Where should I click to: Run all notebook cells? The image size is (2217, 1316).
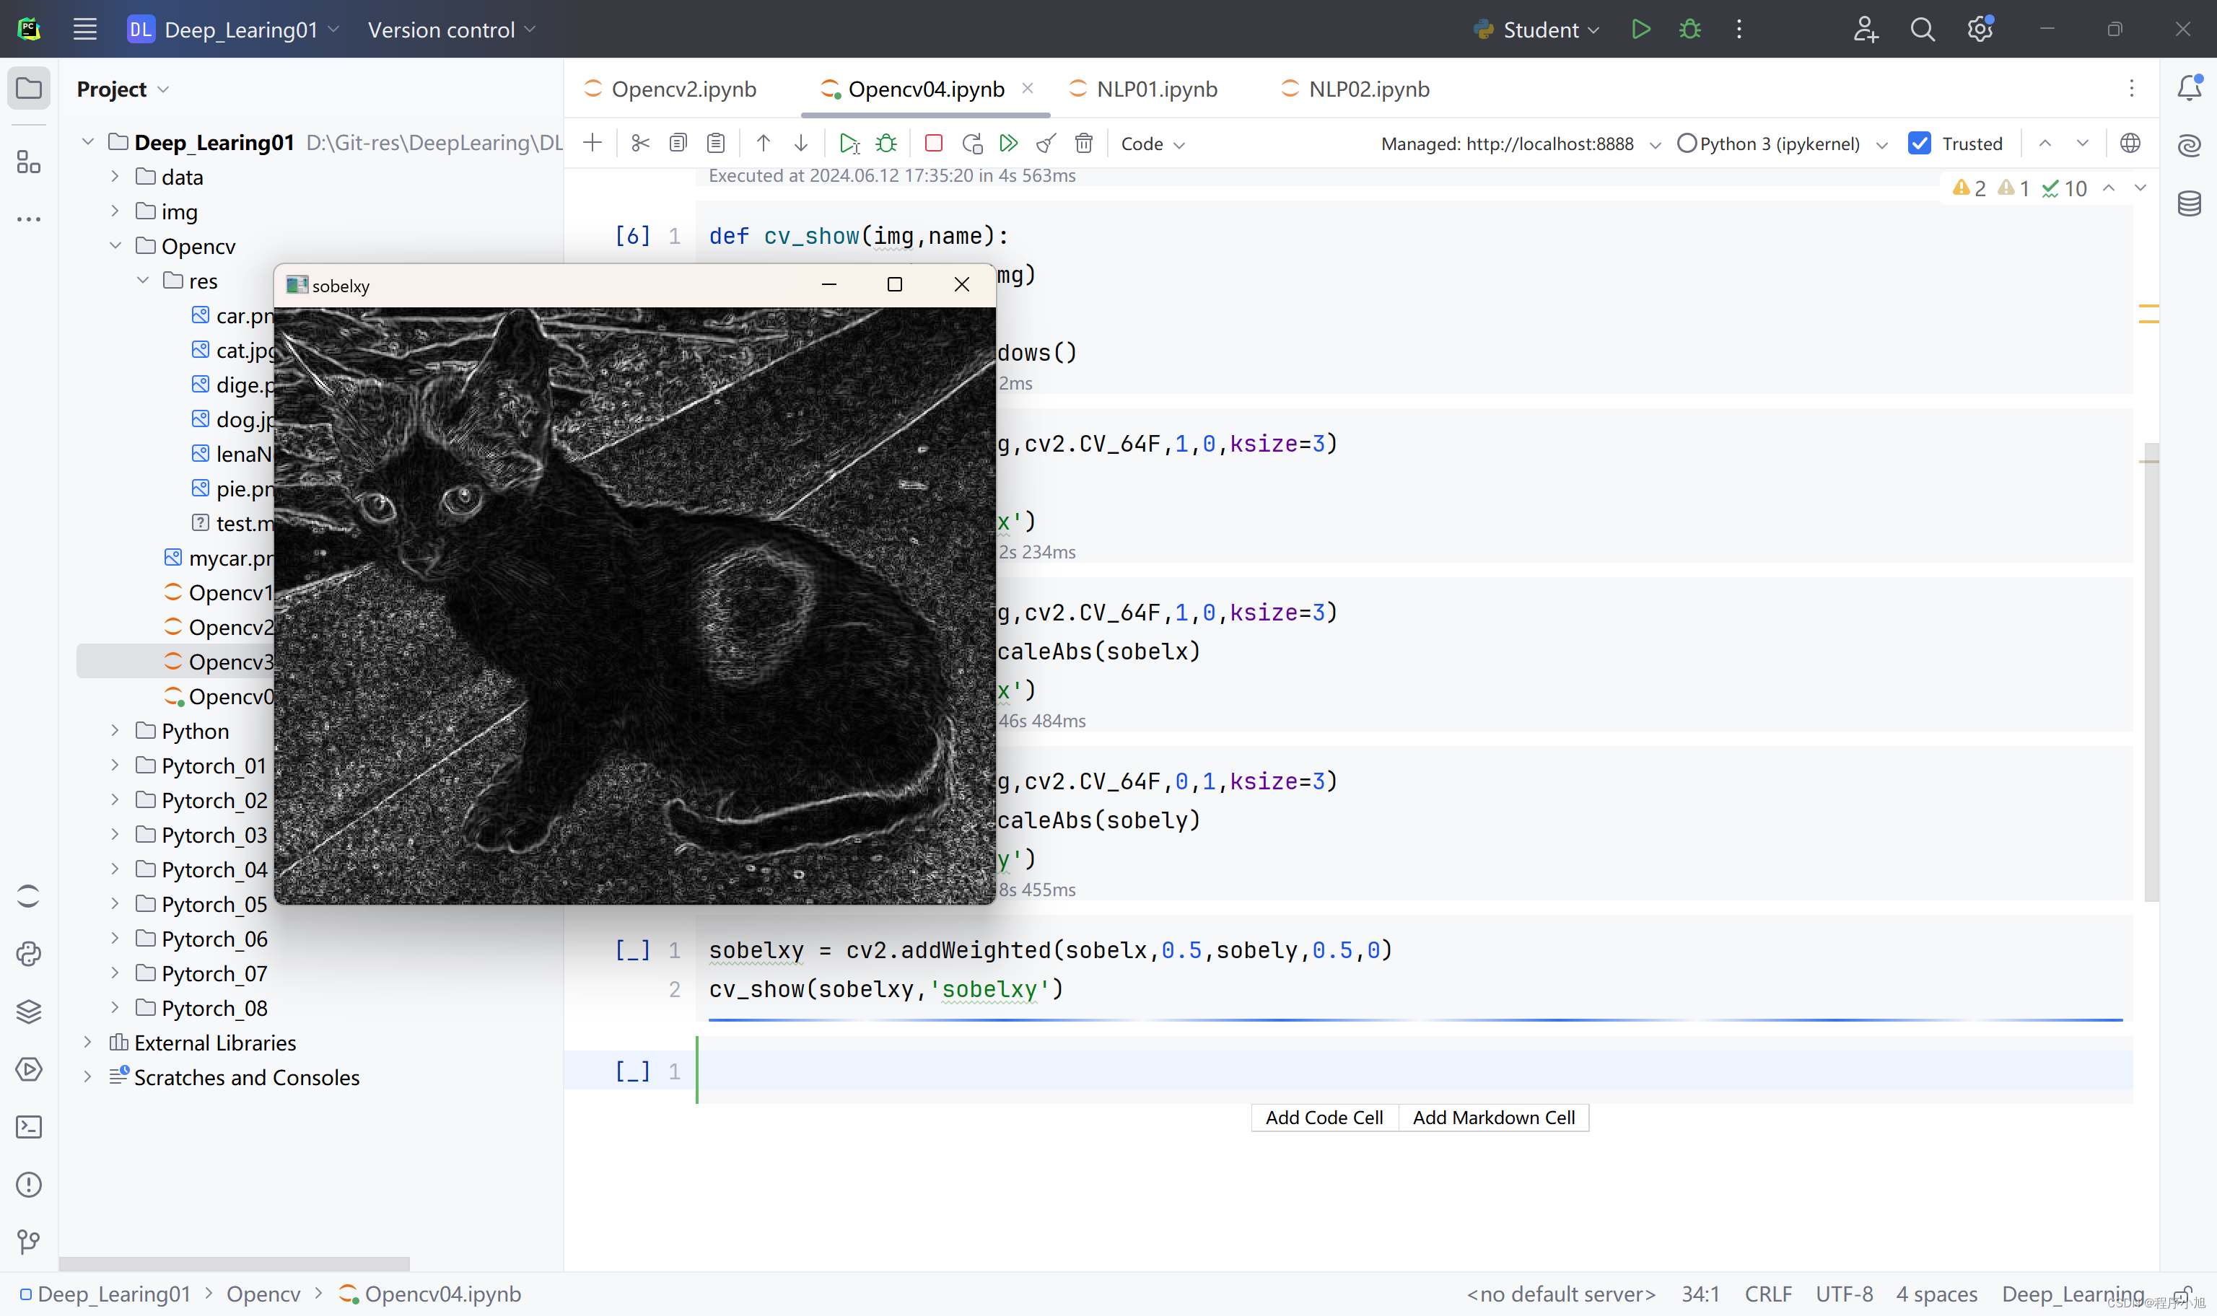coord(1008,143)
